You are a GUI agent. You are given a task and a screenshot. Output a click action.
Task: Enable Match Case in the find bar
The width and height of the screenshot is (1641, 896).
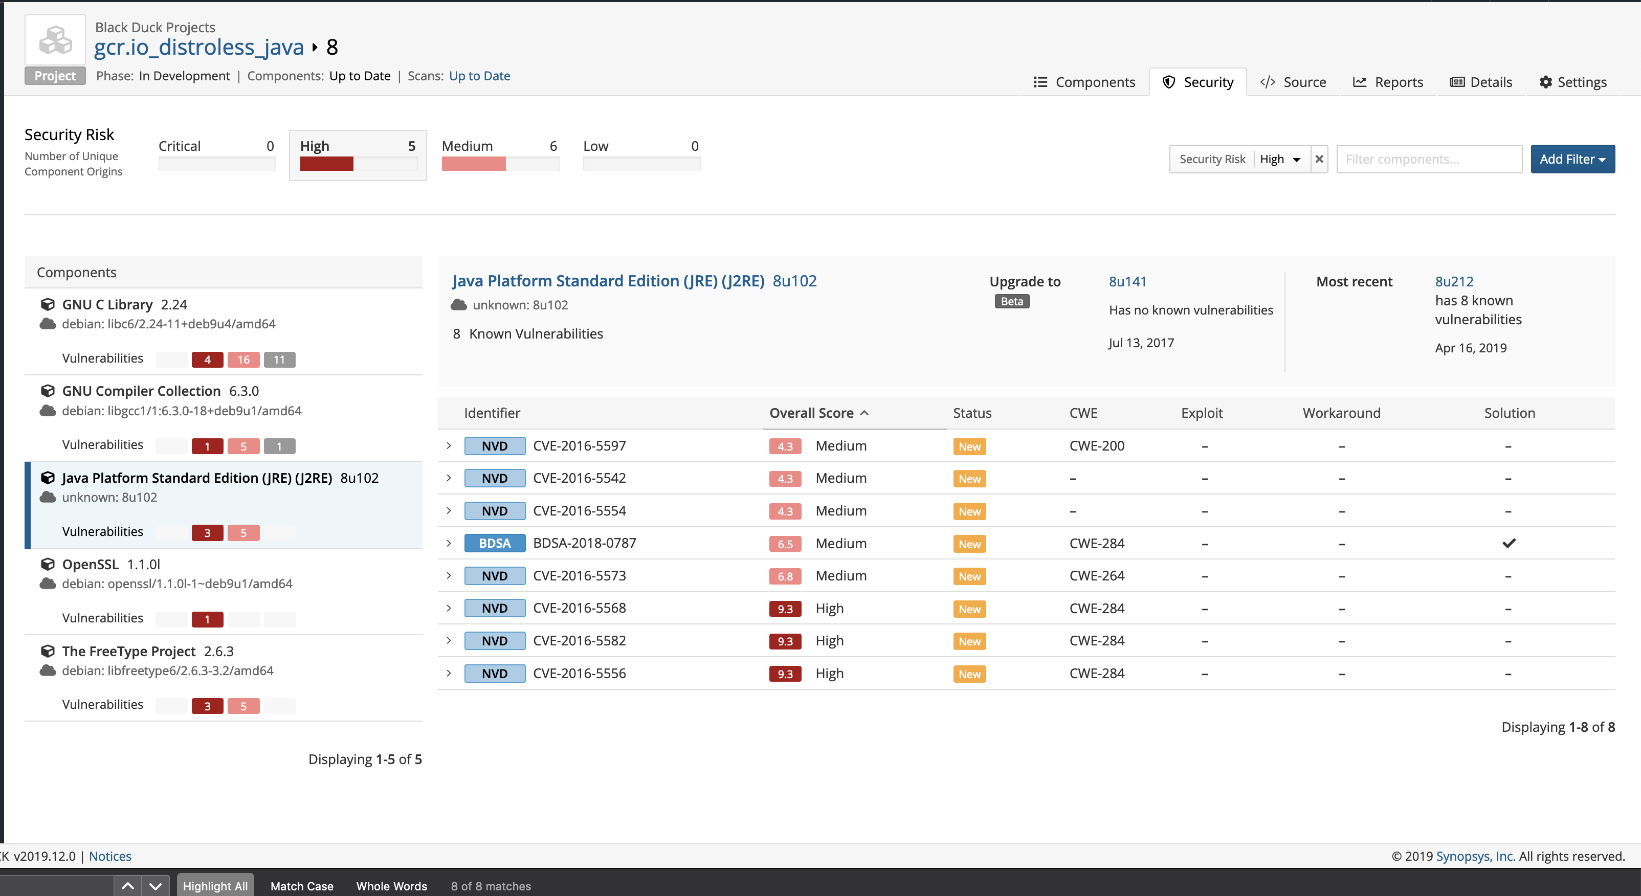click(301, 886)
